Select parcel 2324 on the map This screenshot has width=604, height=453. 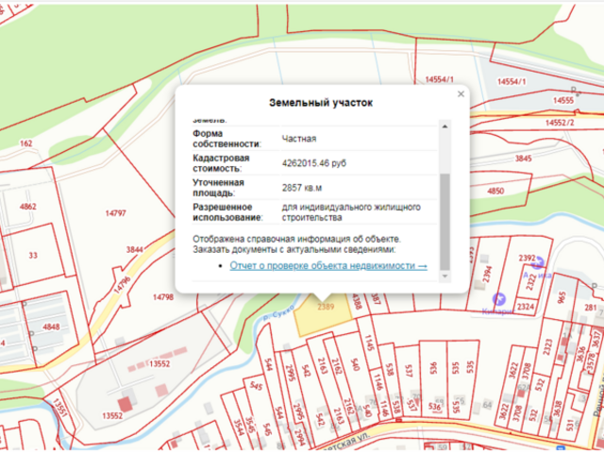point(525,307)
